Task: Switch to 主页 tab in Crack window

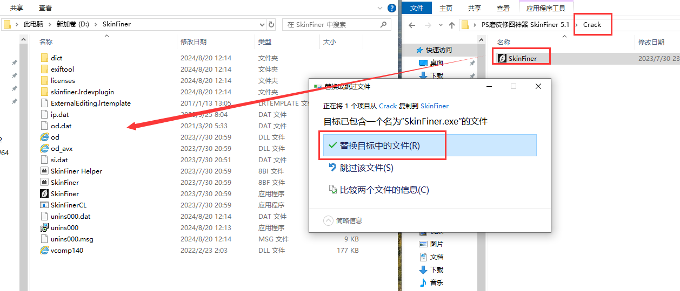Action: click(446, 8)
